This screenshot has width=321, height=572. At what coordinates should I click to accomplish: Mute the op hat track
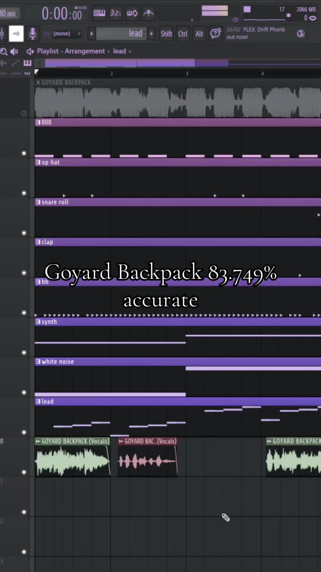pos(24,193)
